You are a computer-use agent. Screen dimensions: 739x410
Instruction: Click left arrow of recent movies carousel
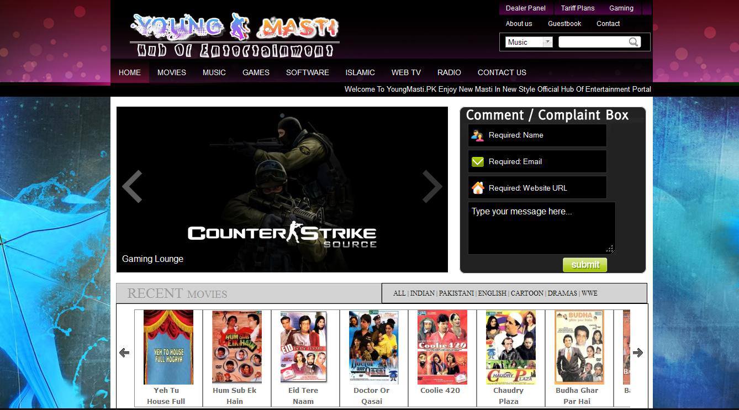click(124, 353)
